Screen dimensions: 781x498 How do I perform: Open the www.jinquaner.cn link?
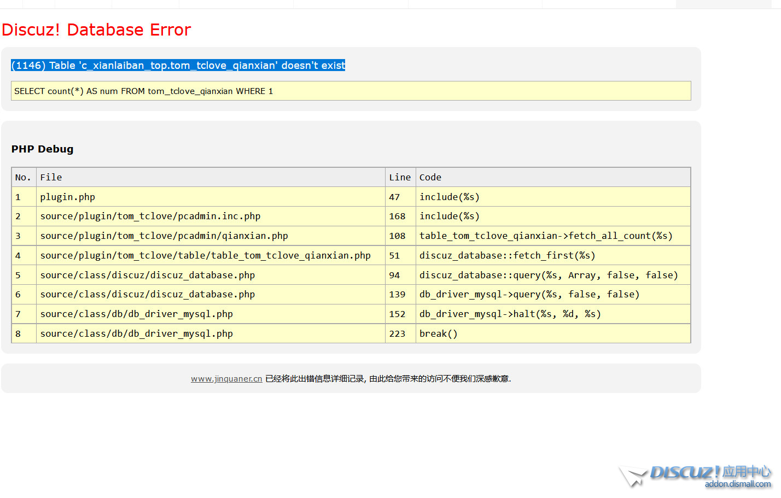[x=226, y=379]
